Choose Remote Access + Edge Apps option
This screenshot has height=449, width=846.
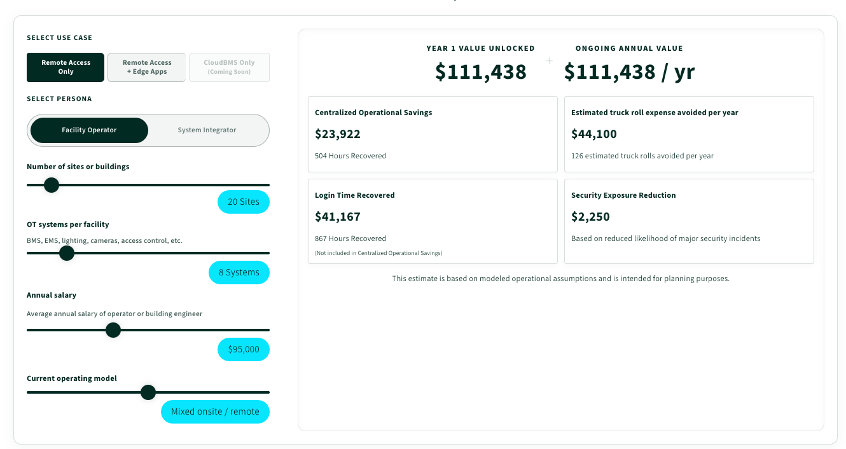pyautogui.click(x=147, y=67)
